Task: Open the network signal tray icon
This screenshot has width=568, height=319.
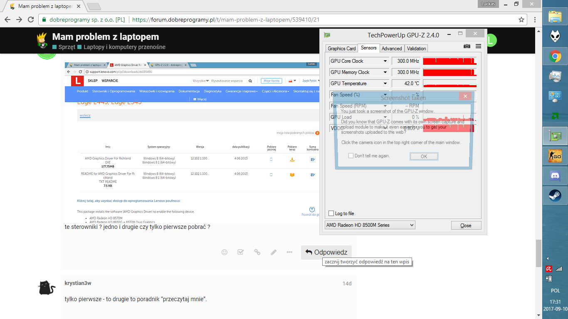Action: (x=559, y=269)
